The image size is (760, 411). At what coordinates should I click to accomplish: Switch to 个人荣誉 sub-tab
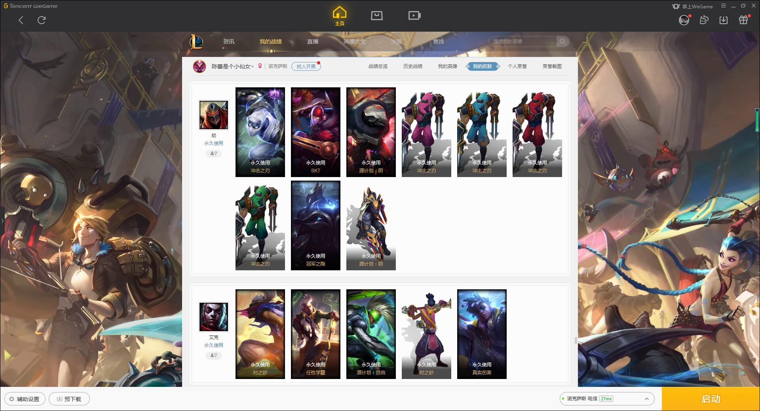click(x=517, y=66)
